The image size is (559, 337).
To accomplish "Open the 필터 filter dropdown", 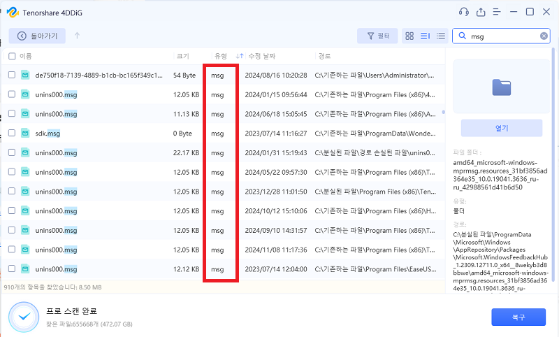I will 377,36.
